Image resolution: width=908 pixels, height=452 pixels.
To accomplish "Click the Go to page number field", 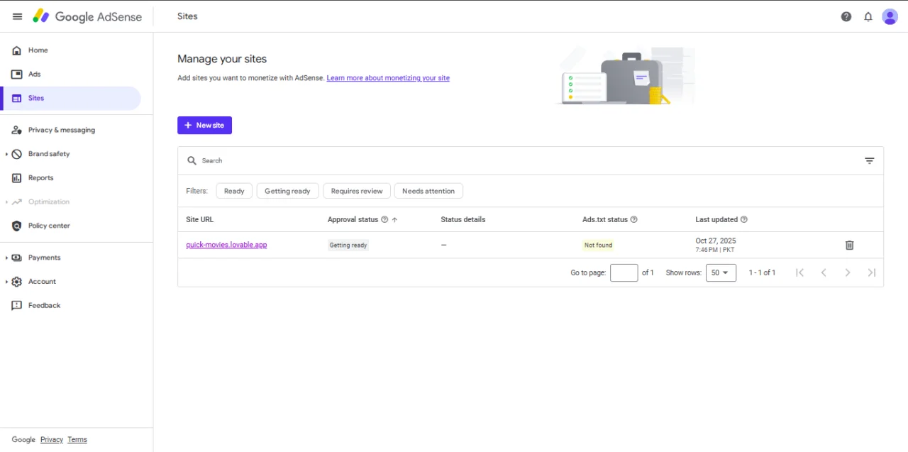I will 624,272.
